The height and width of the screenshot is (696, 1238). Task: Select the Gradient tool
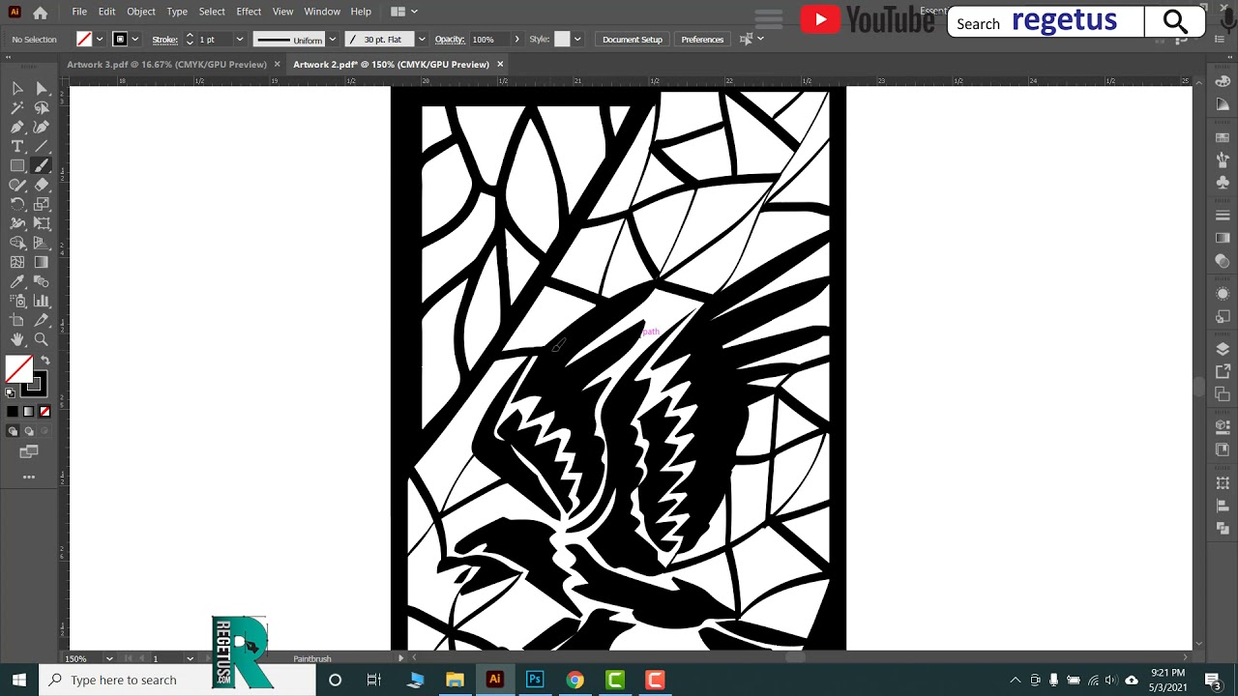click(42, 263)
